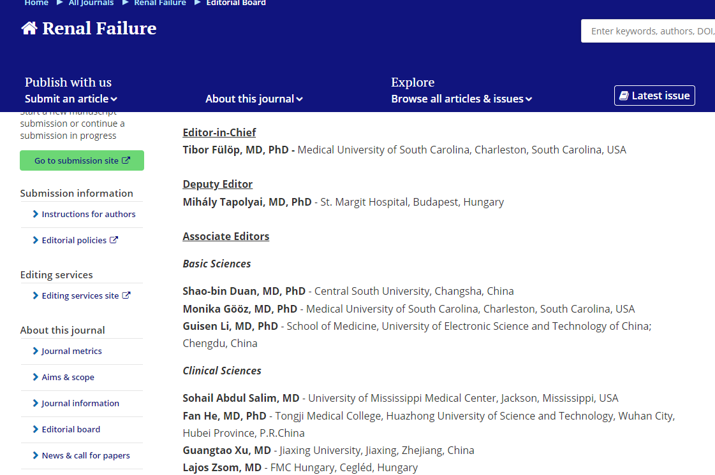Screen dimensions: 715x475
Task: Open News & call for papers link
Action: (85, 455)
